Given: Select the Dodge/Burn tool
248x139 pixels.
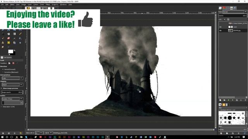Looking at the screenshot, I should click(x=9, y=47).
